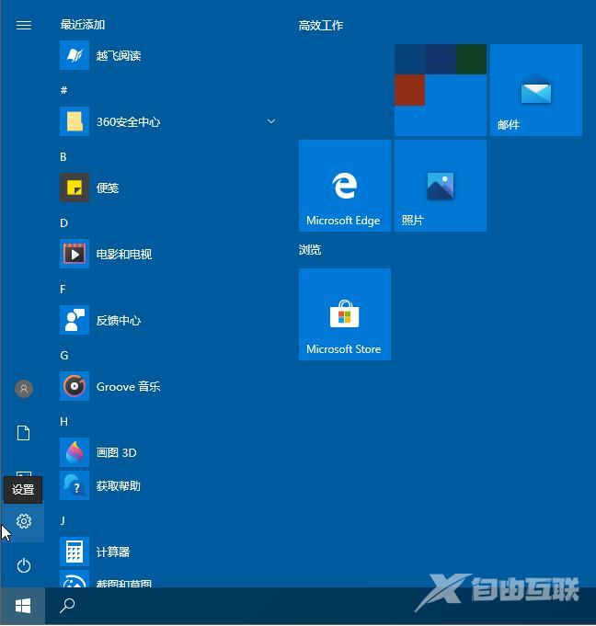This screenshot has height=626, width=596.
Task: Open Settings gear icon
Action: (24, 521)
